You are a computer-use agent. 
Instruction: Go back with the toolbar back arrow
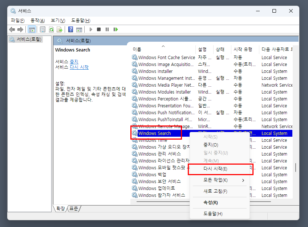[x=12, y=30]
